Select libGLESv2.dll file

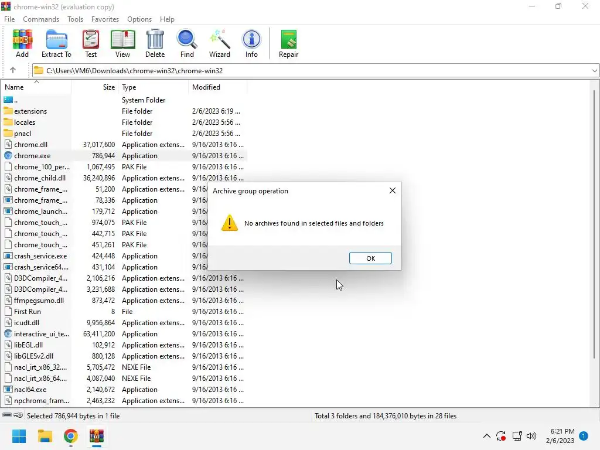point(124,356)
